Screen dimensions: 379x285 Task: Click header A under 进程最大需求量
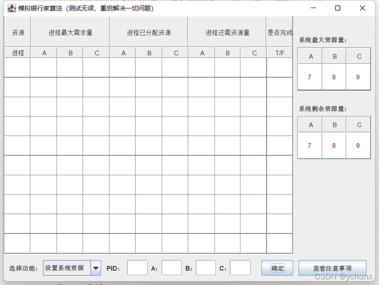point(44,53)
